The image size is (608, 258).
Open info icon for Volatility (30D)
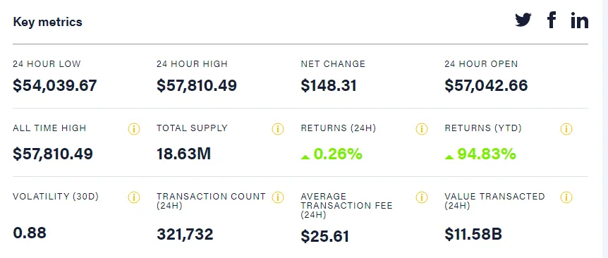(134, 197)
